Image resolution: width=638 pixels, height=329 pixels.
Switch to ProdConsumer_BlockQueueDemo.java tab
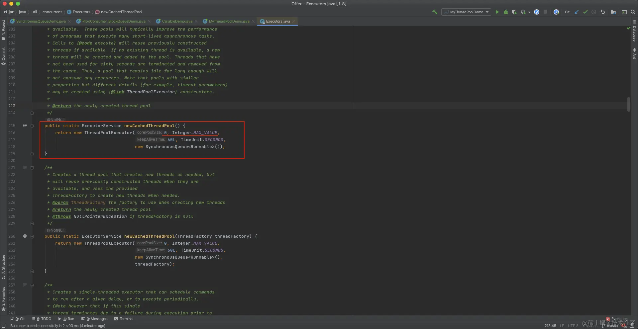(114, 21)
